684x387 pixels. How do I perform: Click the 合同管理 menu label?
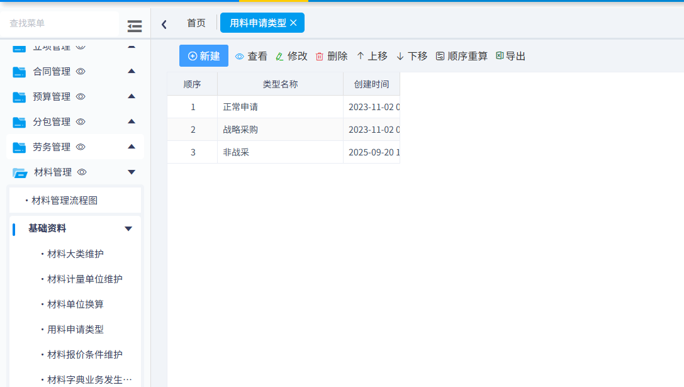(52, 72)
